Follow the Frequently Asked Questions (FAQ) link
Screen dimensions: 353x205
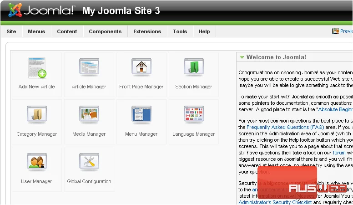[x=285, y=127]
